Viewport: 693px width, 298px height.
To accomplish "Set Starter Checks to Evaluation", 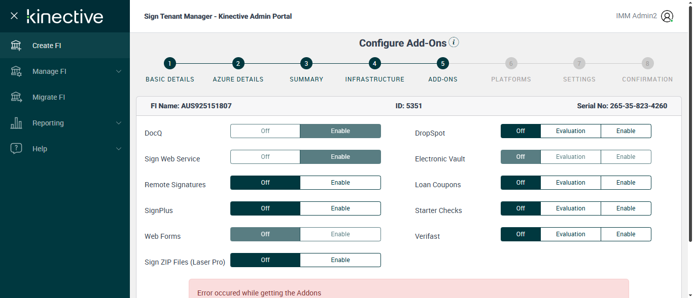I will 571,208.
